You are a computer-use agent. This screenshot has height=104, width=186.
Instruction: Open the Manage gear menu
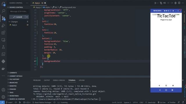(x=3, y=97)
